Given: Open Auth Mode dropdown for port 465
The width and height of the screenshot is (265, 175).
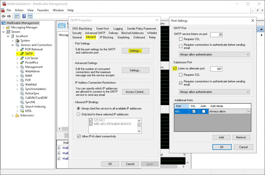Looking at the screenshot, I should (x=248, y=111).
